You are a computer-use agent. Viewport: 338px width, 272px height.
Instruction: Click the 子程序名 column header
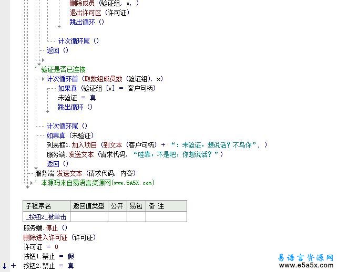point(47,206)
